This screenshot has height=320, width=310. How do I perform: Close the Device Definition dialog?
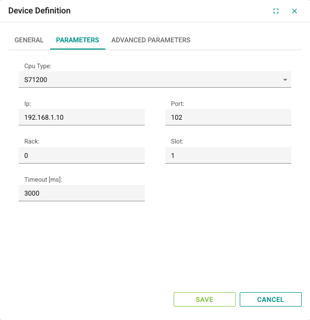(x=295, y=11)
